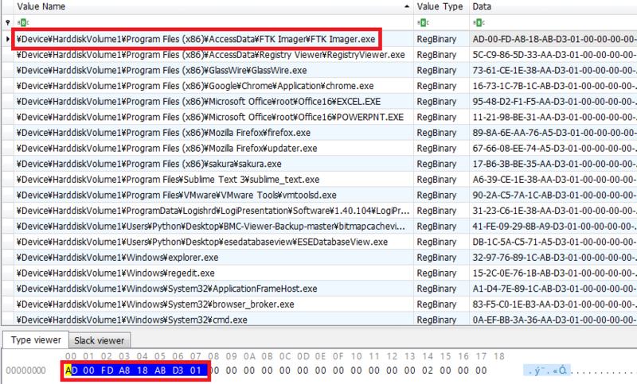The image size is (637, 384).
Task: Click data cell starting 15-2C-0E-76
Action: pyautogui.click(x=553, y=273)
